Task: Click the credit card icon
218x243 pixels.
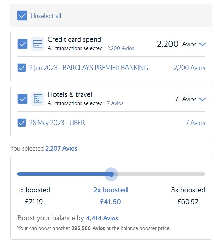Action: (38, 44)
